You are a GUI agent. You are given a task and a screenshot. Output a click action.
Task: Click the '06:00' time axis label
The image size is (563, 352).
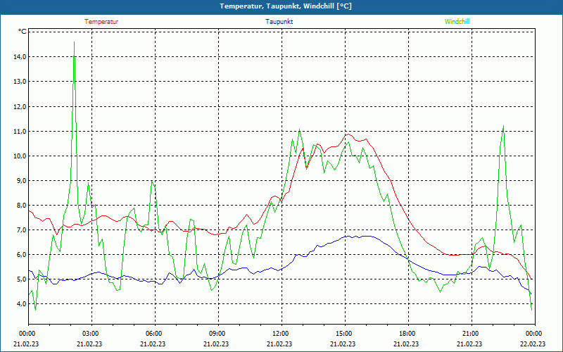pyautogui.click(x=153, y=334)
